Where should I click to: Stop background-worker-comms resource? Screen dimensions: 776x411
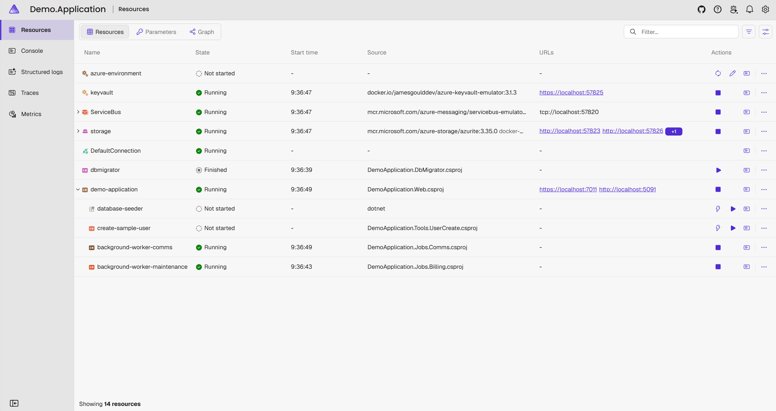[718, 248]
